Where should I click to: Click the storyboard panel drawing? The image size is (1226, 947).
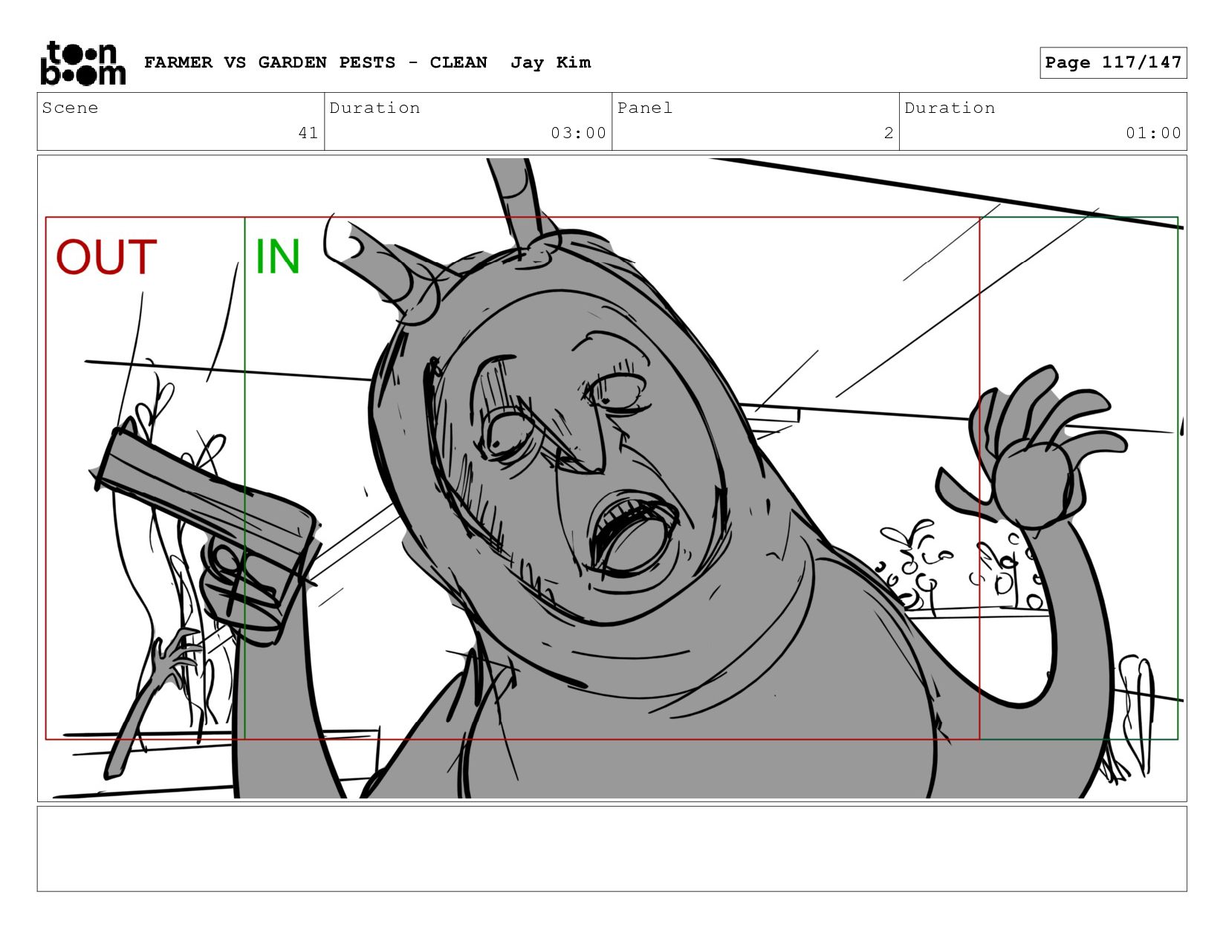pos(612,478)
